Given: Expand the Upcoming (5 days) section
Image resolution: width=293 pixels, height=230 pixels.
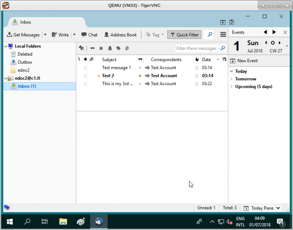Looking at the screenshot, I should tap(231, 87).
